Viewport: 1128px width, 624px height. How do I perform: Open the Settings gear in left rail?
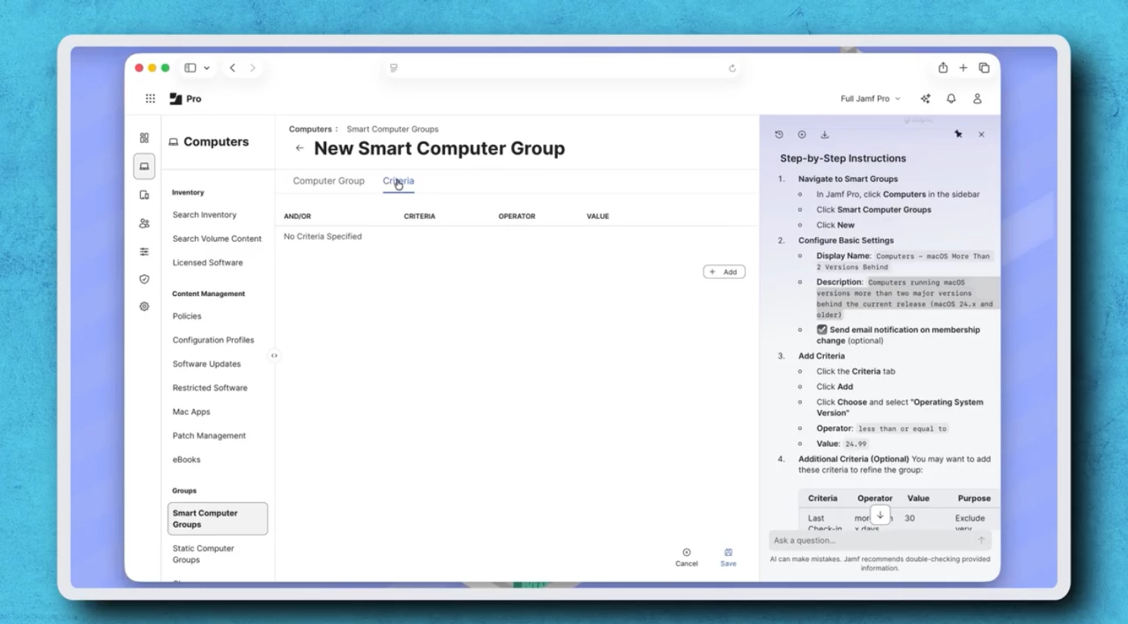[144, 307]
